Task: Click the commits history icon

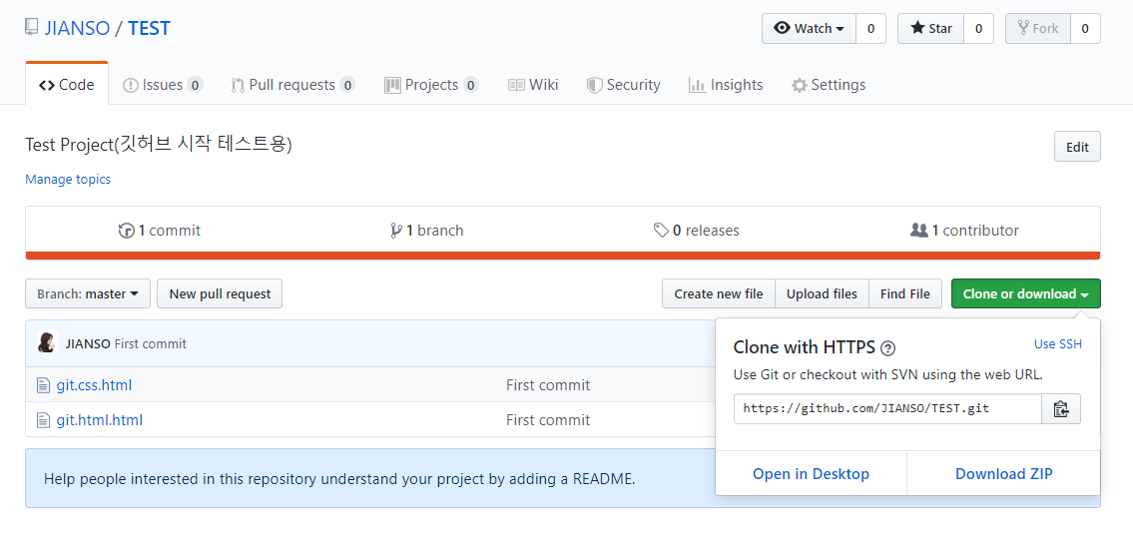Action: point(127,231)
